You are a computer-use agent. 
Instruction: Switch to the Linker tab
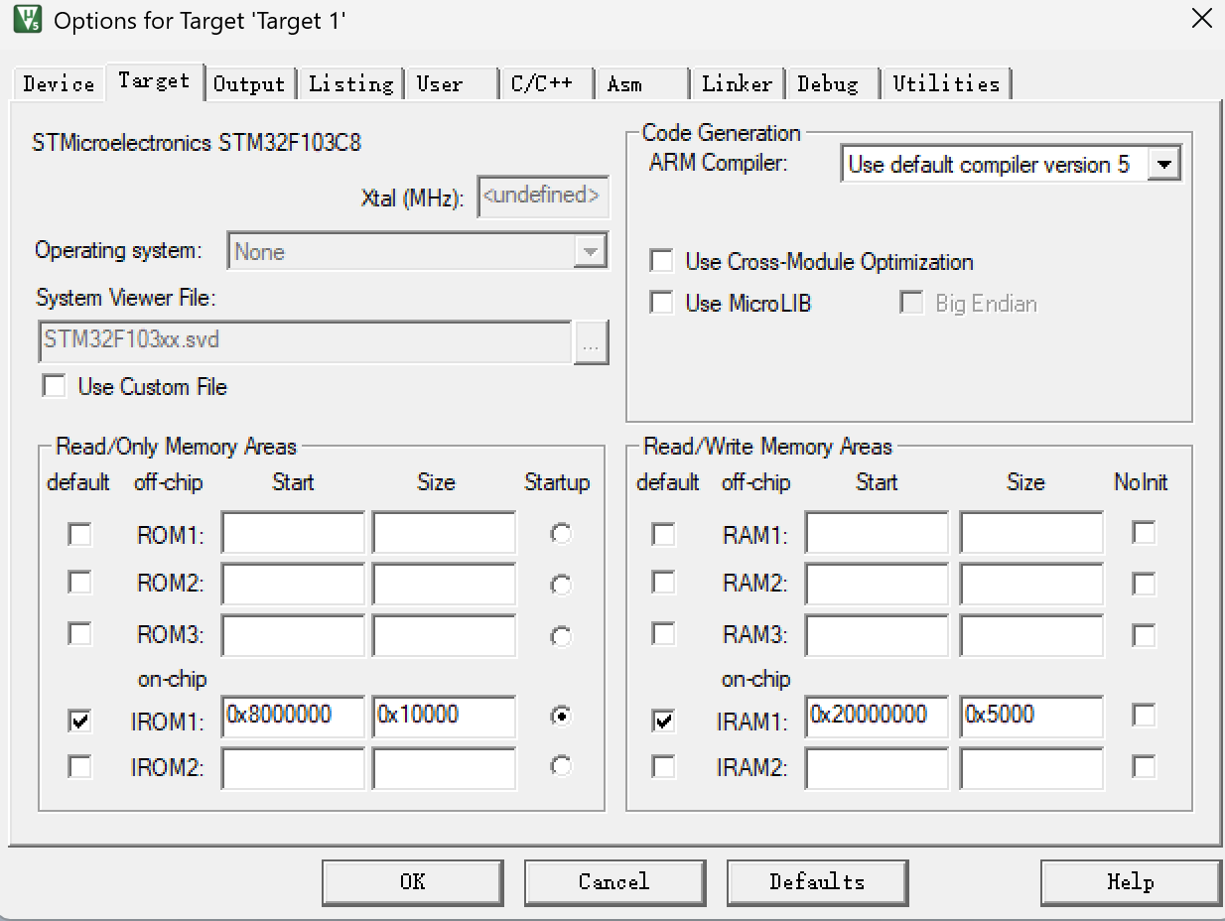coord(737,84)
